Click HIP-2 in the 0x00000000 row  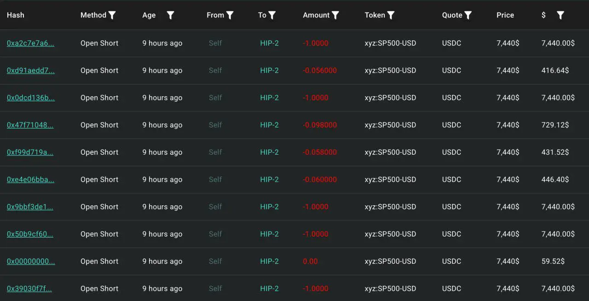[269, 261]
